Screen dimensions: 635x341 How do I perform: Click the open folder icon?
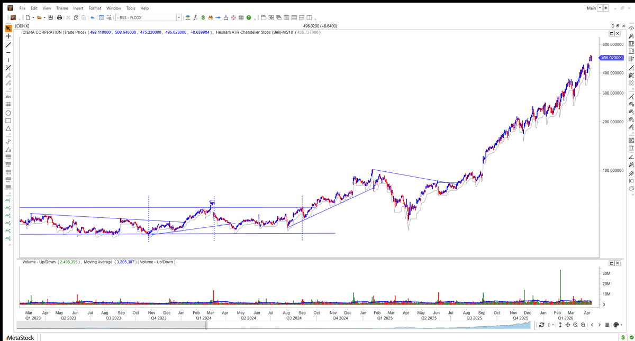click(39, 17)
